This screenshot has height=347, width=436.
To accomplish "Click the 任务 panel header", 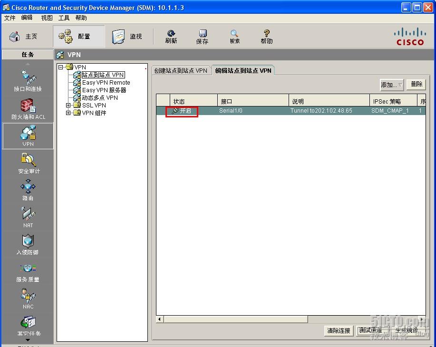I will (x=28, y=55).
